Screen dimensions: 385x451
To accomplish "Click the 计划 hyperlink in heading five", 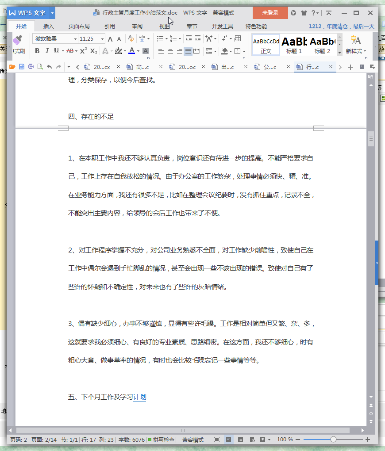I will click(x=140, y=397).
